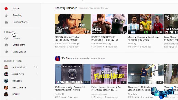Play Messi Neymar Ronaldo goals thumbnail
178x100 pixels.
point(145,24)
